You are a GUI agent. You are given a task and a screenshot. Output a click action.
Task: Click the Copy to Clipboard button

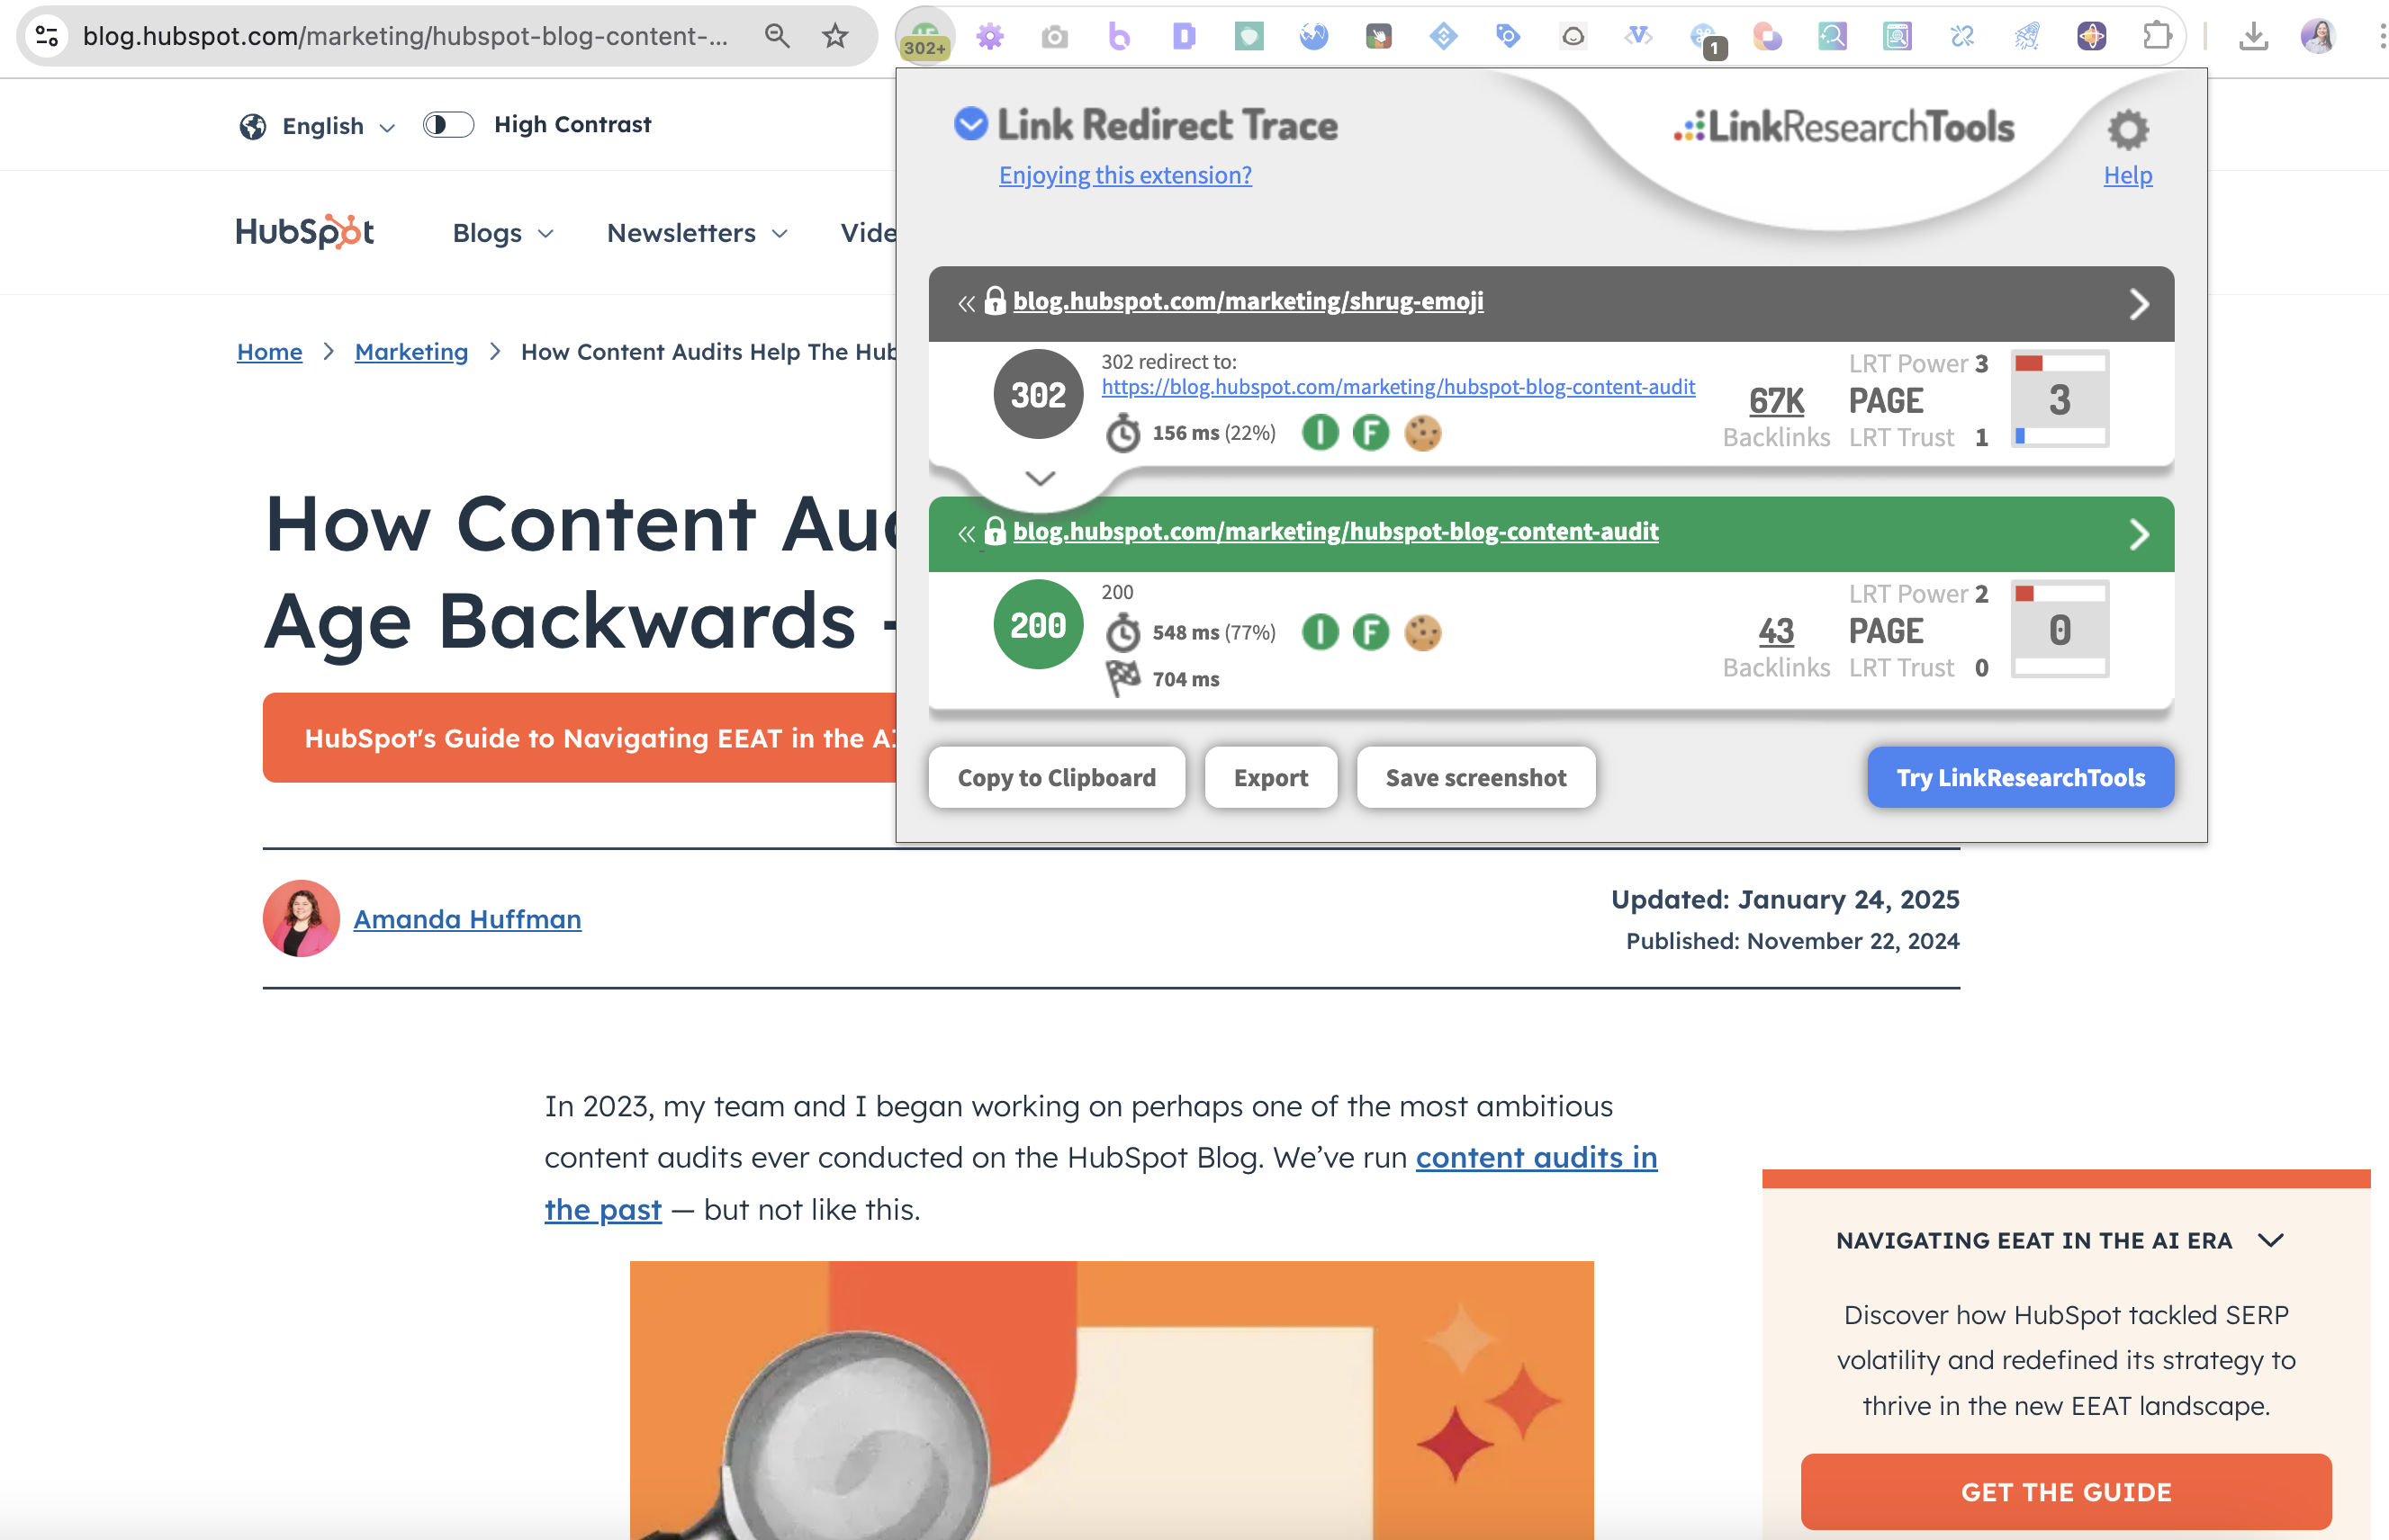1057,777
